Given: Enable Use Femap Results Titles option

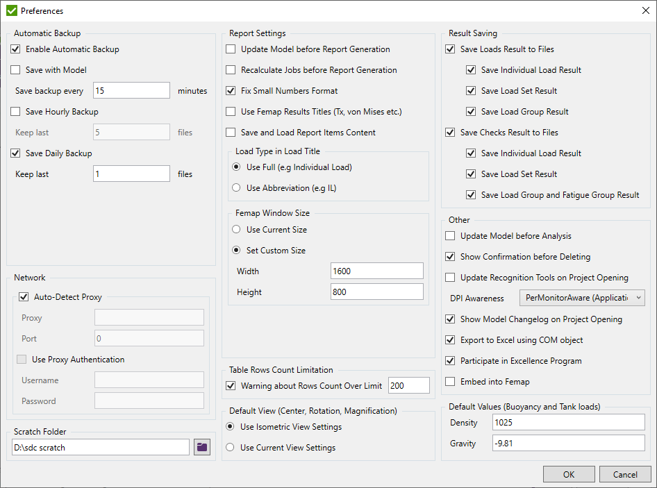Looking at the screenshot, I should (x=230, y=111).
